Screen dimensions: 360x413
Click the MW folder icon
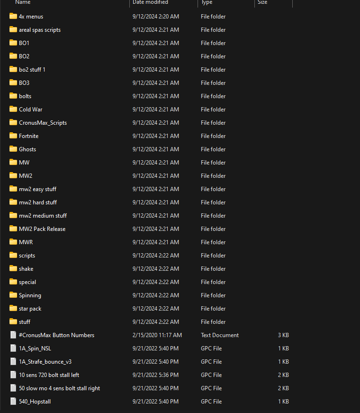pos(13,162)
